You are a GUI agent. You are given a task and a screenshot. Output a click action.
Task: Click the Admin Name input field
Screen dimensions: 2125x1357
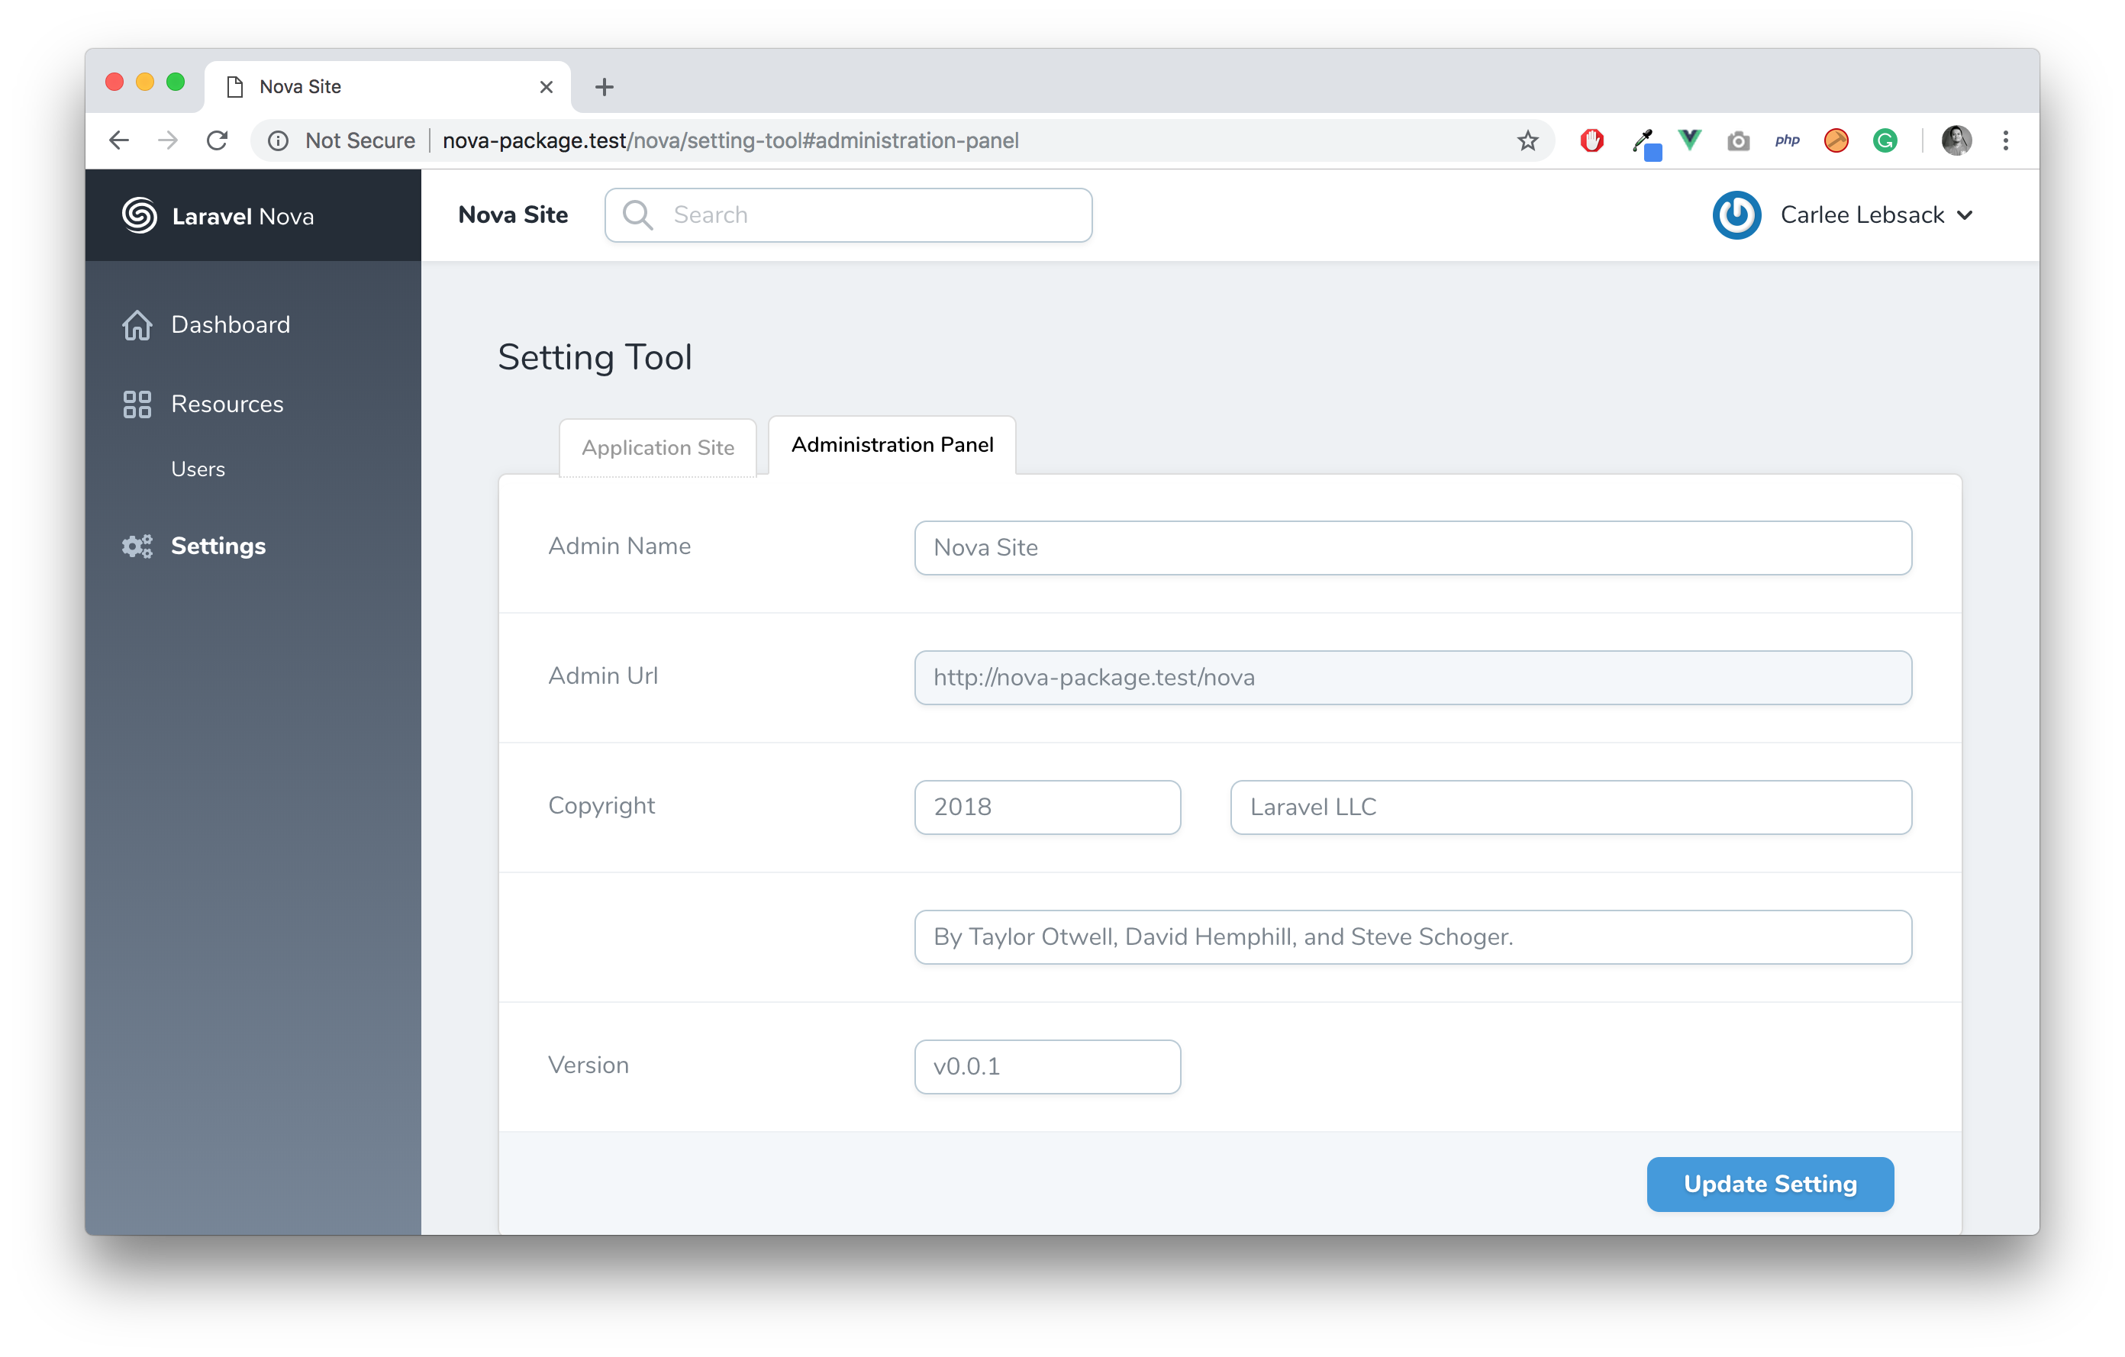point(1412,548)
